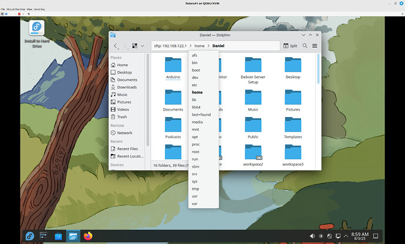405x244 pixels.
Task: Click the Search magnifier icon in Dolphin
Action: pyautogui.click(x=305, y=46)
